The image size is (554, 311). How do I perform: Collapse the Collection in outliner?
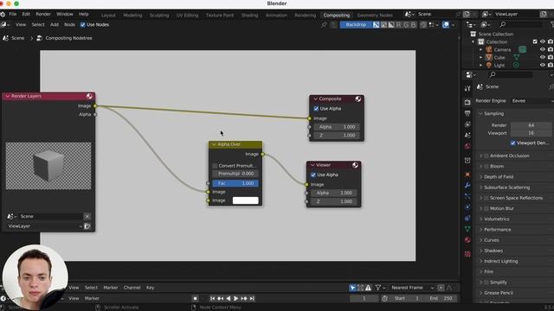point(473,42)
